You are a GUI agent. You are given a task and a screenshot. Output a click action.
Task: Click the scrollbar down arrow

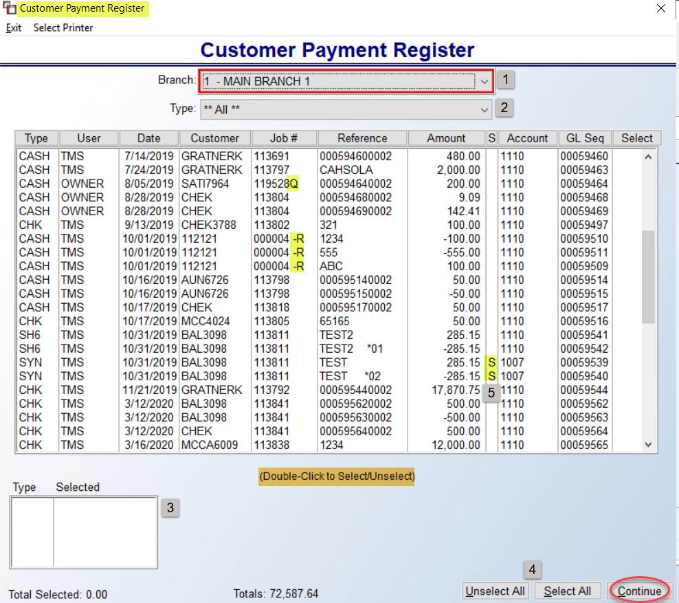click(647, 445)
